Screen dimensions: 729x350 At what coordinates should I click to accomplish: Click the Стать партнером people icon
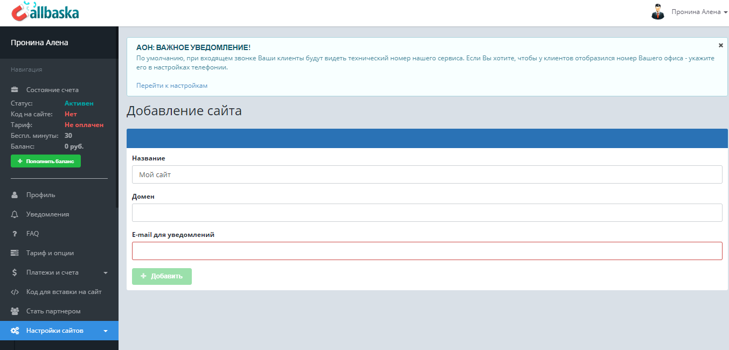(15, 311)
